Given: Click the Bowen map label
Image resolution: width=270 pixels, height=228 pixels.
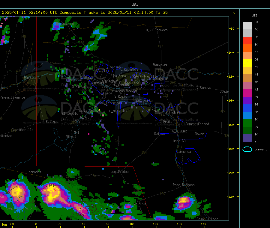Looking at the screenshot, I should pos(199,134).
